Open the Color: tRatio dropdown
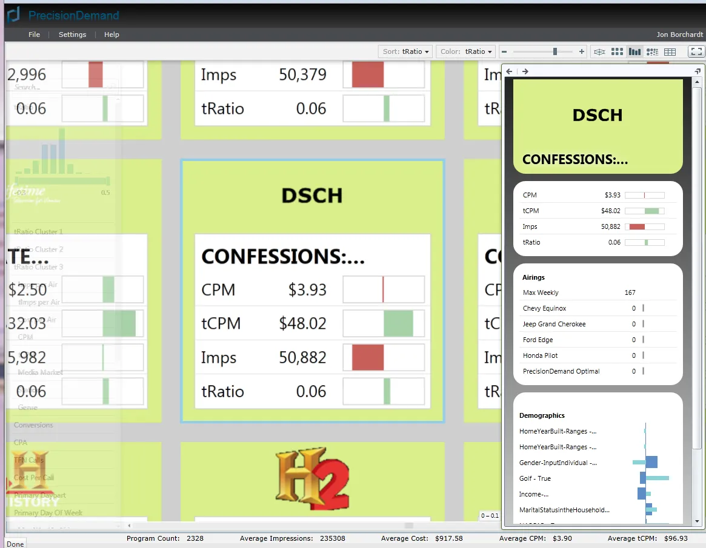Viewport: 706px width, 548px height. pyautogui.click(x=465, y=51)
